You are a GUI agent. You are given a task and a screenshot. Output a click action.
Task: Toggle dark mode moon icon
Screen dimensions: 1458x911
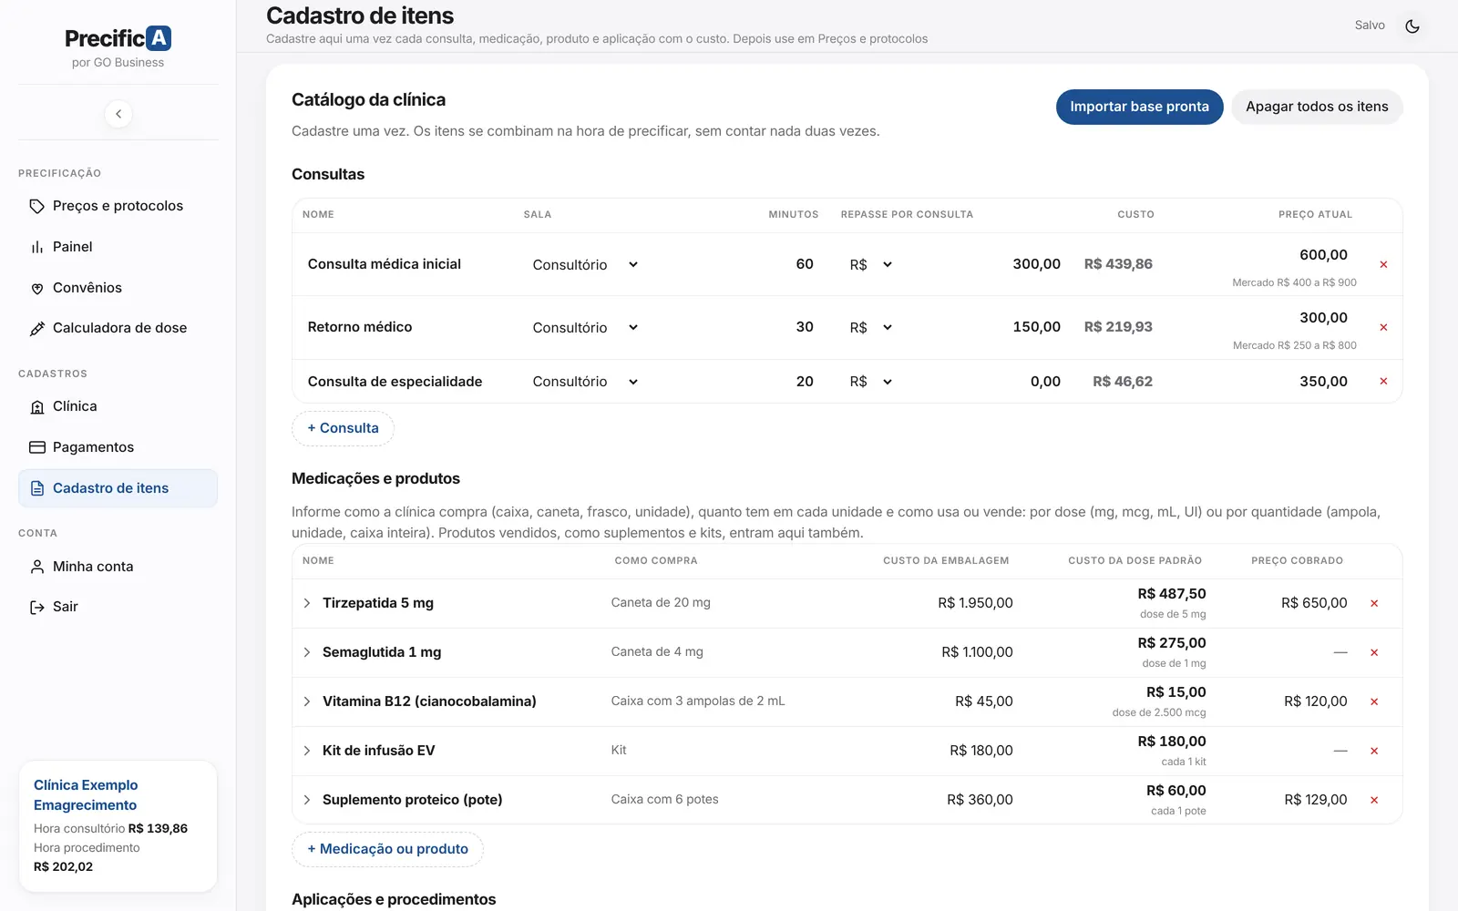[x=1412, y=26]
